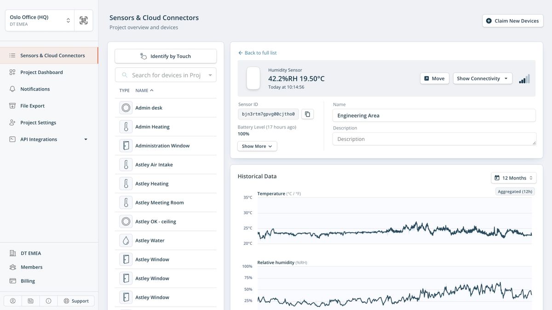Click the Admin desk touch sensor icon
552x310 pixels.
(126, 108)
